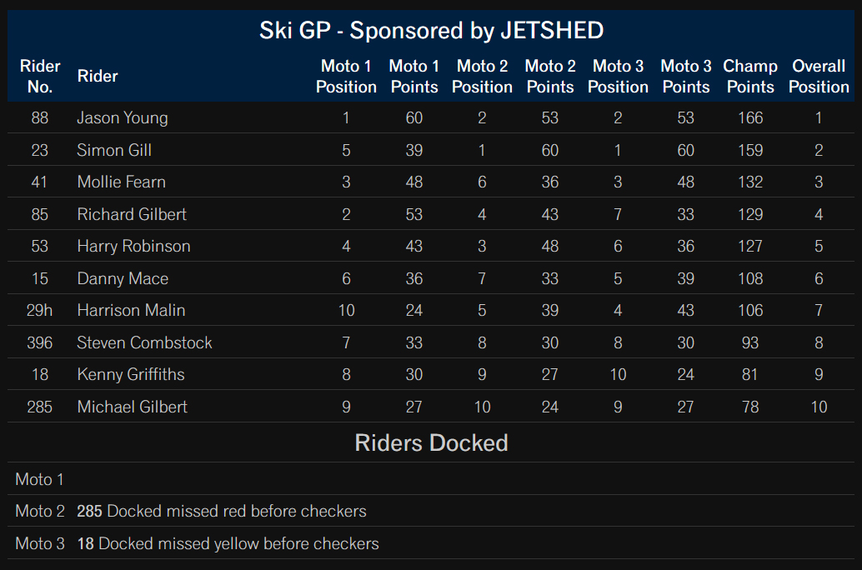Image resolution: width=862 pixels, height=570 pixels.
Task: Click the Moto 2 Points header
Action: click(549, 77)
